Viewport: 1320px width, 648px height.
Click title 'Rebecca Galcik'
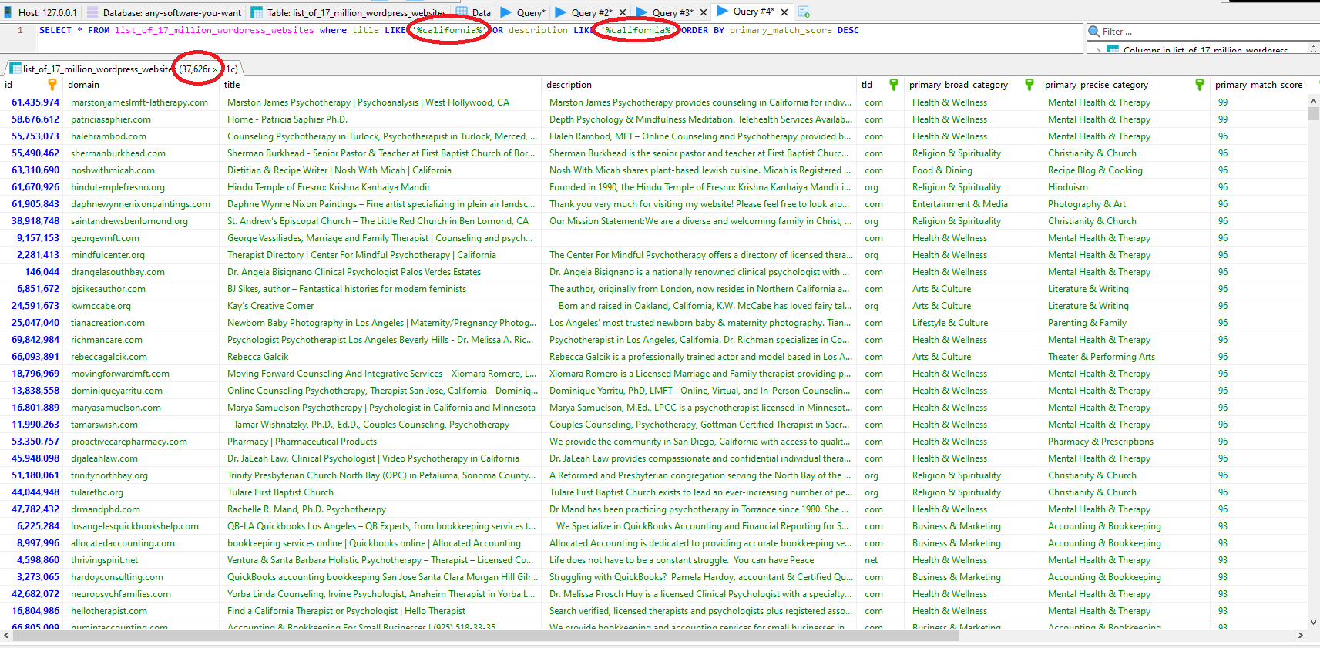coord(257,357)
